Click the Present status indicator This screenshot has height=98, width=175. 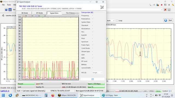[x=26, y=84]
